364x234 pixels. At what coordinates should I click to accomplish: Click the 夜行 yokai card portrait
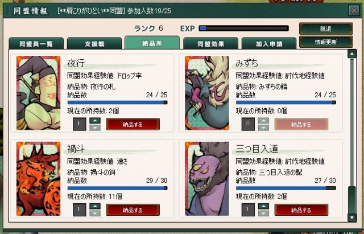[x=38, y=93]
